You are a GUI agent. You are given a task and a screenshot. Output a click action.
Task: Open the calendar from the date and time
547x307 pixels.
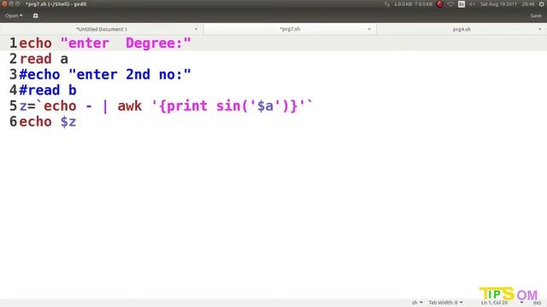pos(507,4)
